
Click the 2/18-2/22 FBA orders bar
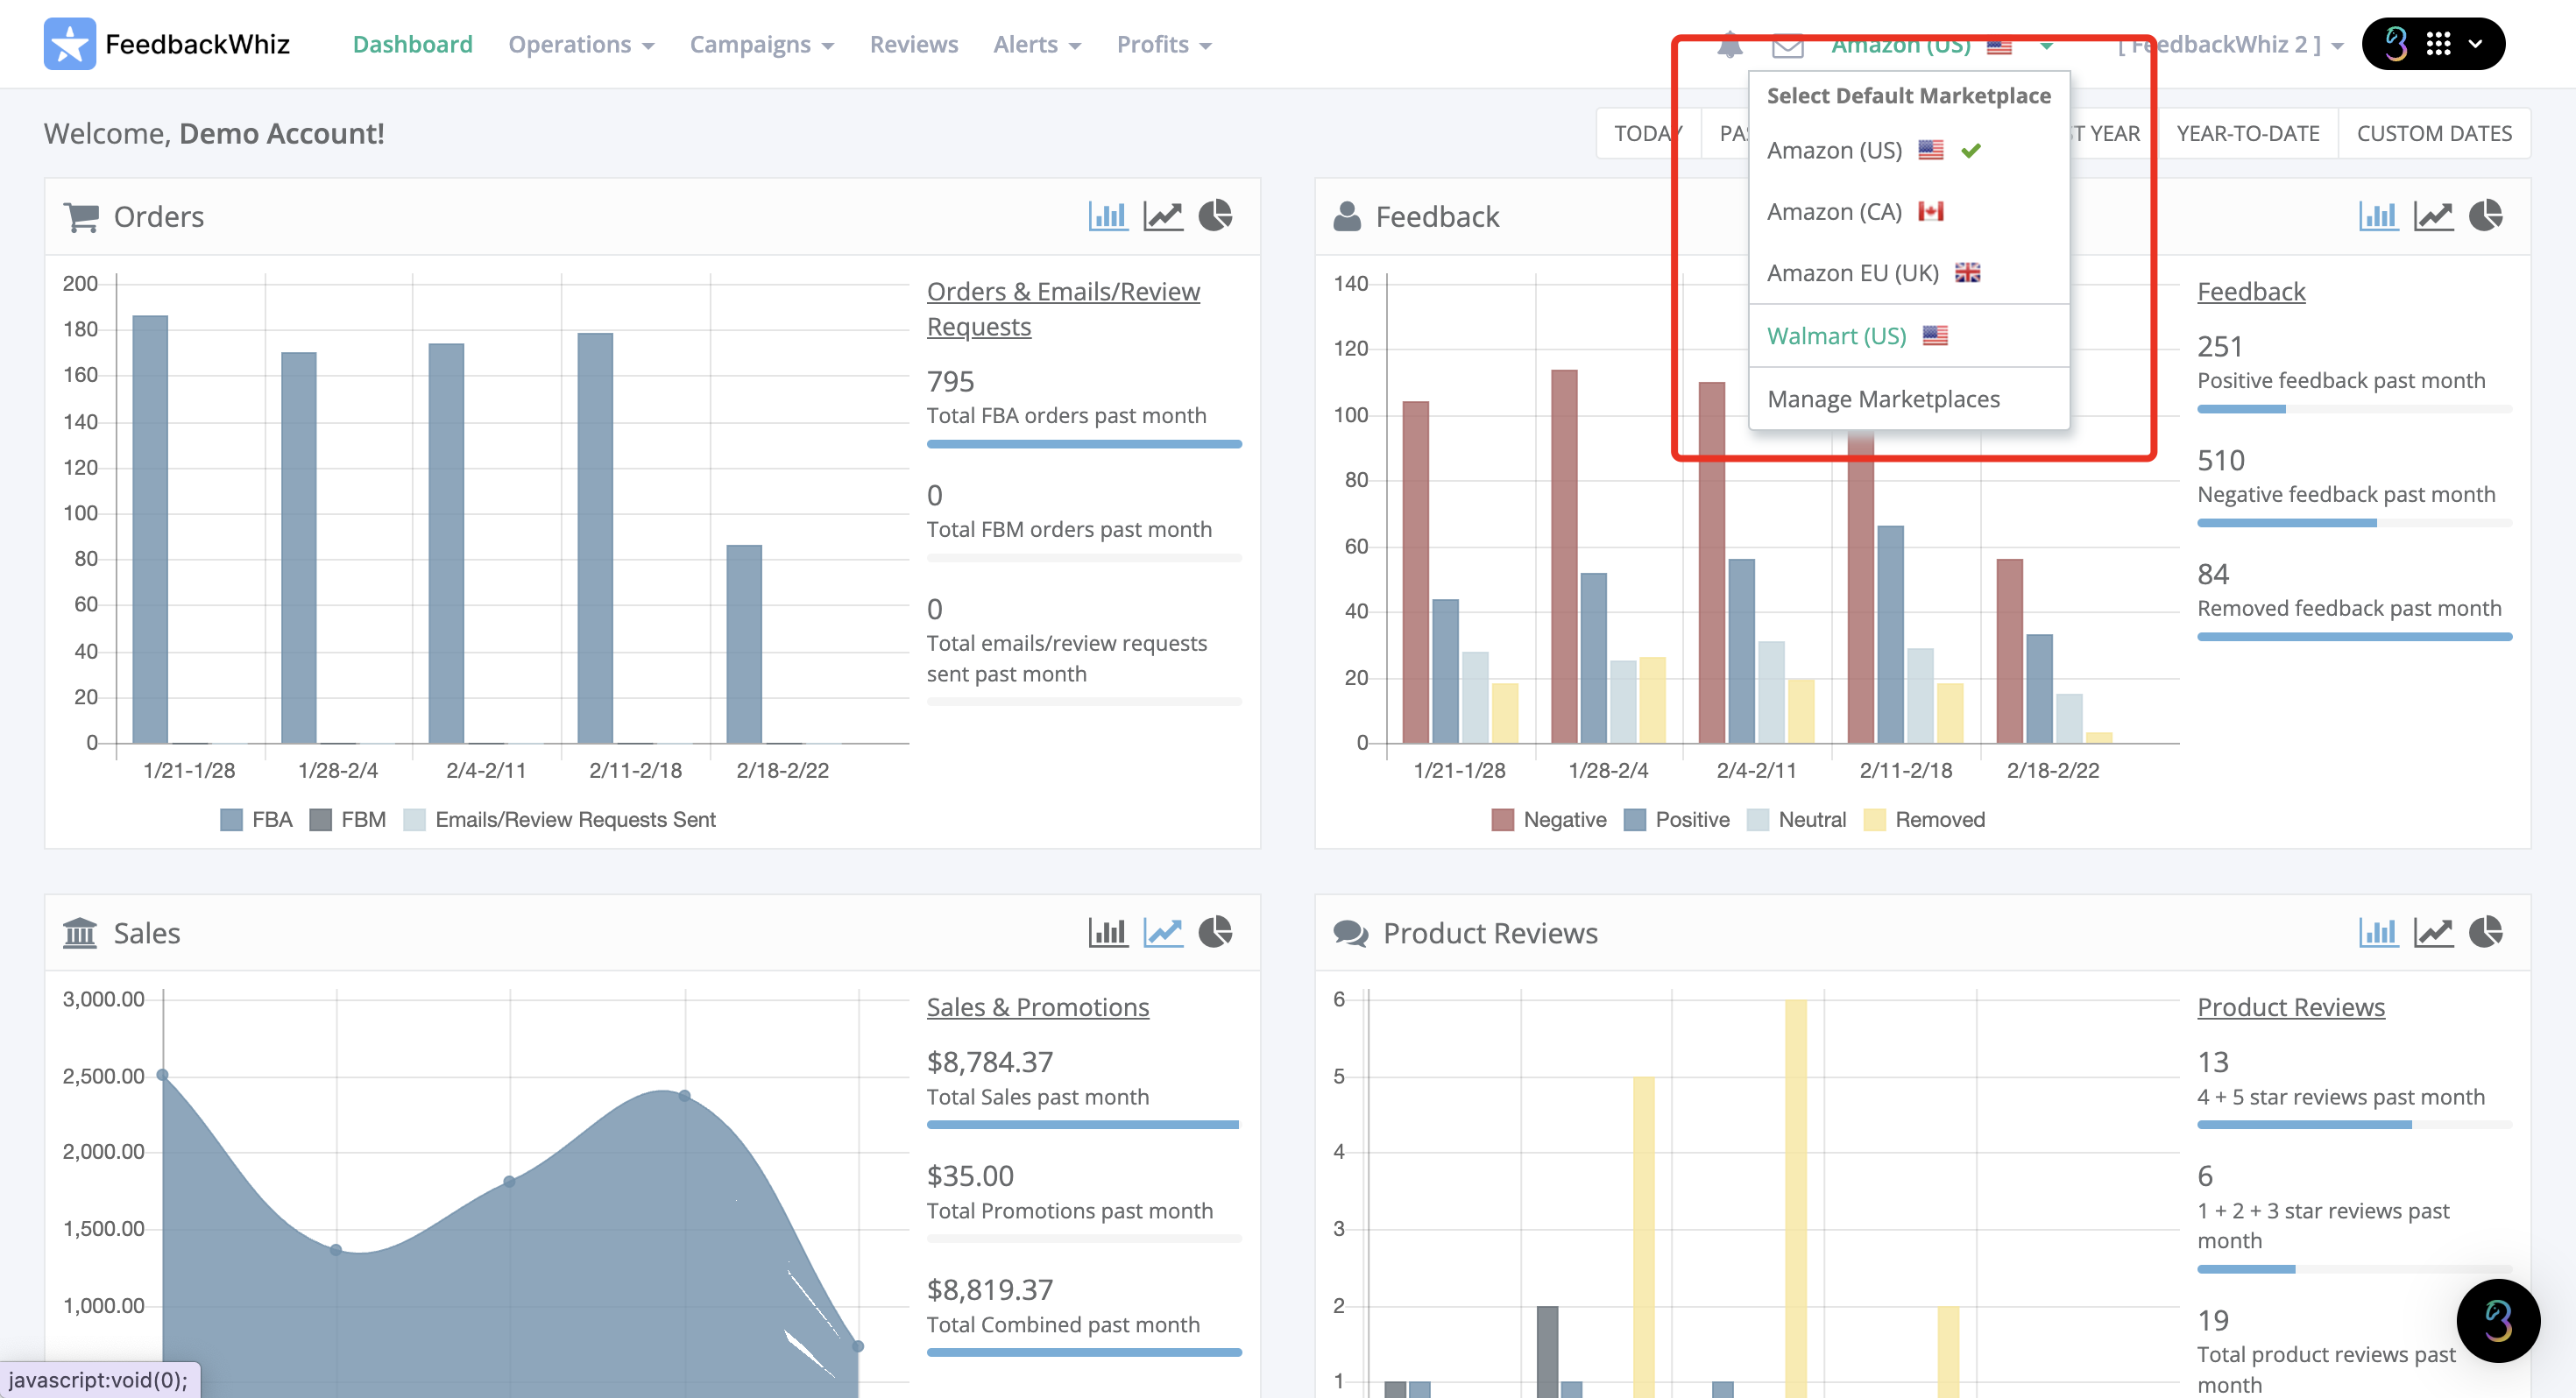[744, 644]
